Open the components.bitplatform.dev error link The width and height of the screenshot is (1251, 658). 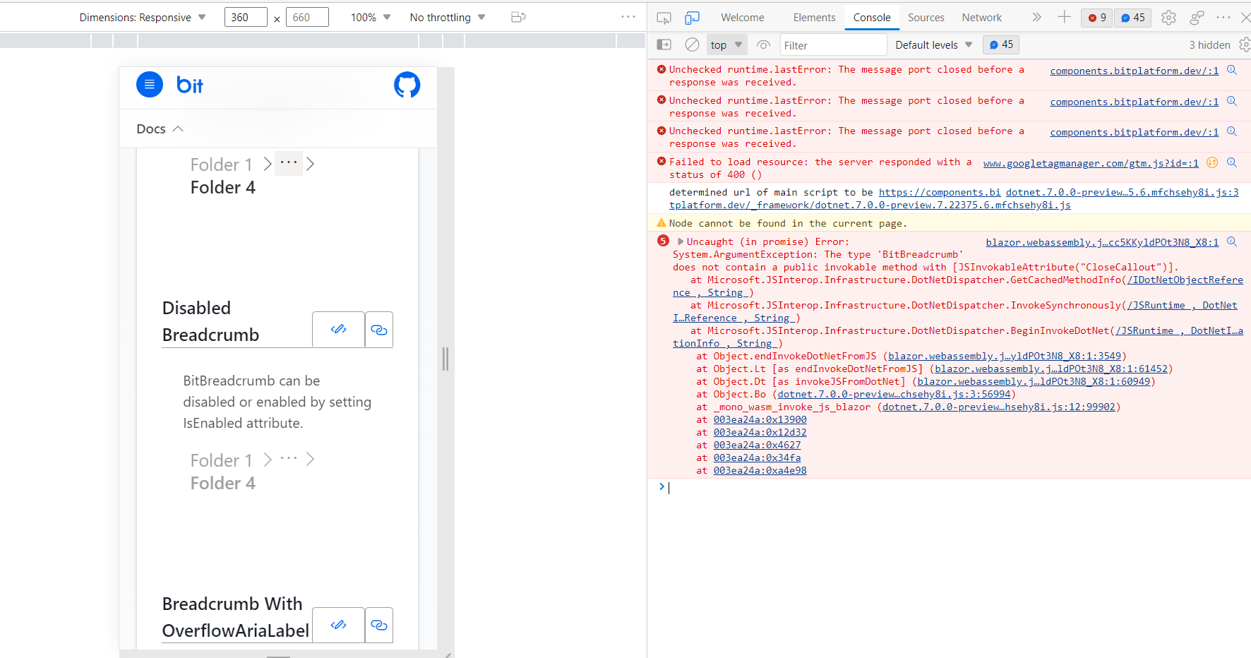(x=1134, y=70)
